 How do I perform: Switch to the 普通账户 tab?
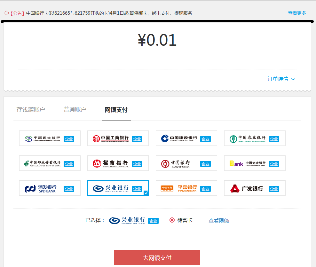[x=75, y=110]
